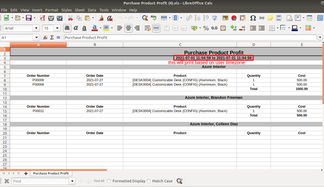The width and height of the screenshot is (324, 187).
Task: Open the Function Wizard
Action: tap(45, 38)
